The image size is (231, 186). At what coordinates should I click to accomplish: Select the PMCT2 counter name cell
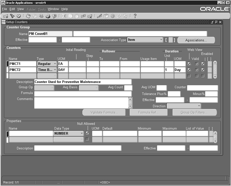[x=23, y=70]
